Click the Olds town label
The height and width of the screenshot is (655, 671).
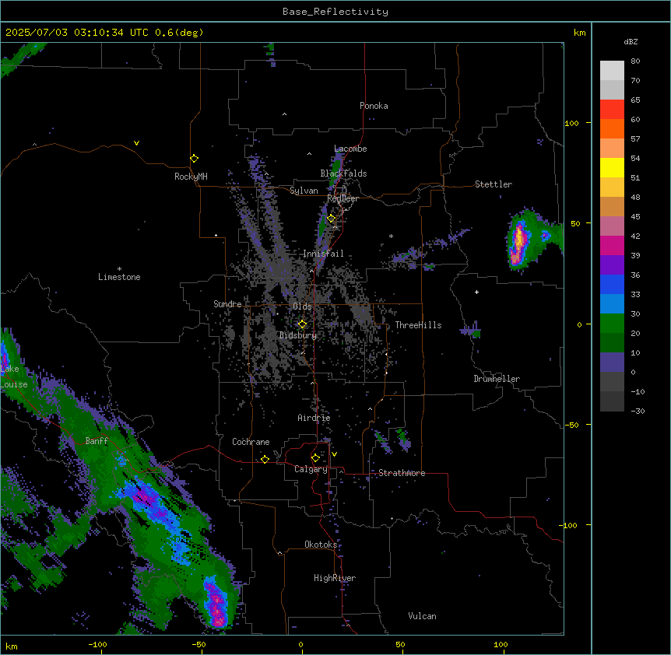click(x=302, y=306)
